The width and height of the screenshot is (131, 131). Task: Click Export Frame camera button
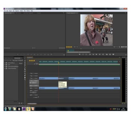[x=113, y=54]
